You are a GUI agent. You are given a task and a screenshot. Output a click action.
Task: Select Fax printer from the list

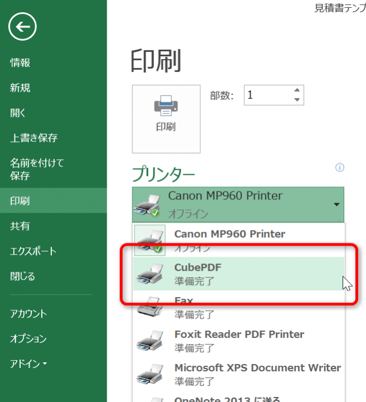[x=239, y=307]
